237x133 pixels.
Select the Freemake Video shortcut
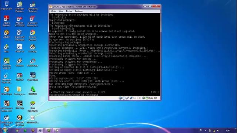(7, 78)
